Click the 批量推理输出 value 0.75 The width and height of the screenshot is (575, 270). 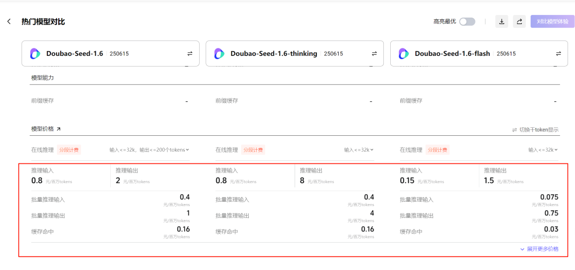[x=552, y=213]
